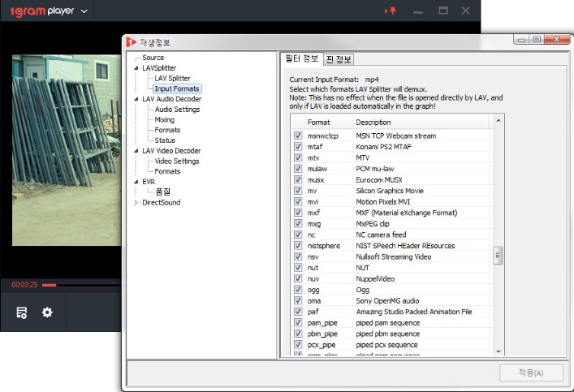Open Audio Settings tree item
This screenshot has height=392, width=574.
click(x=177, y=110)
